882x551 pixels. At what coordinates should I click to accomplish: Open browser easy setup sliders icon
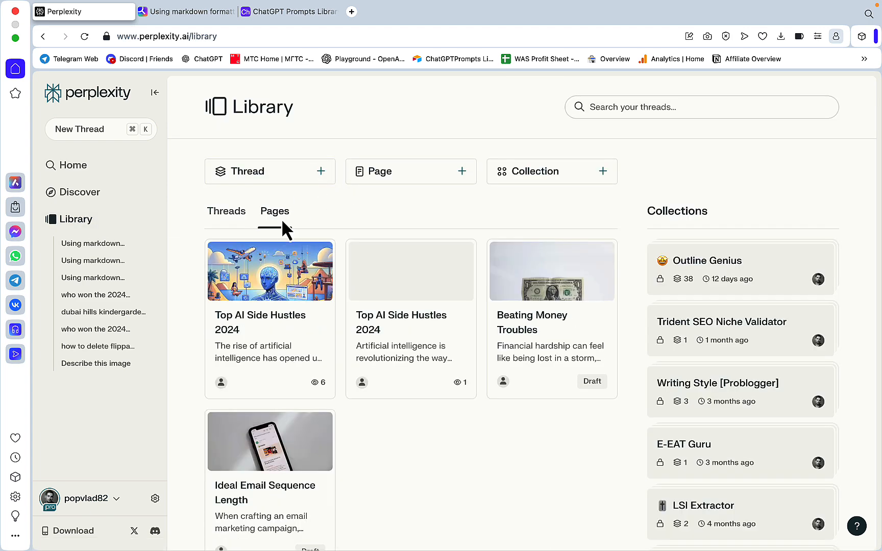[818, 36]
